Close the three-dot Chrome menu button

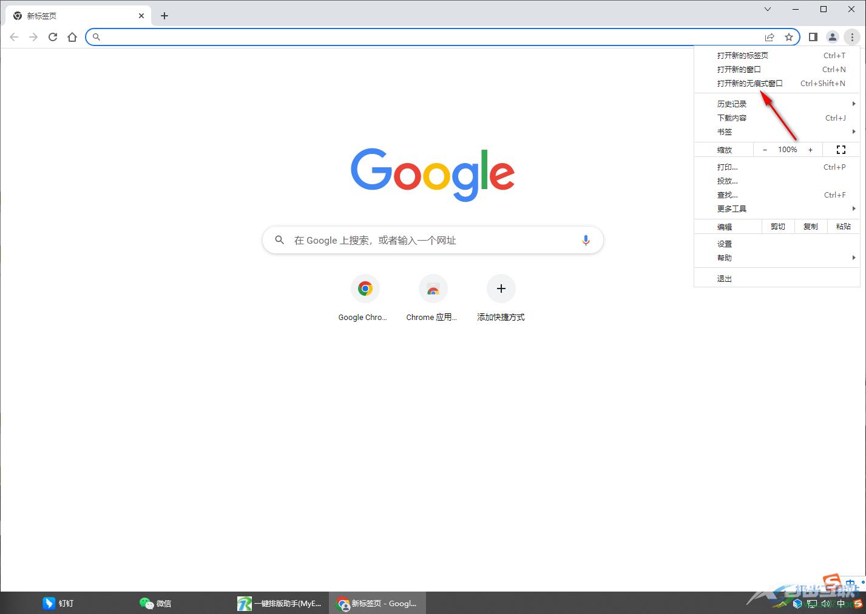[x=852, y=37]
